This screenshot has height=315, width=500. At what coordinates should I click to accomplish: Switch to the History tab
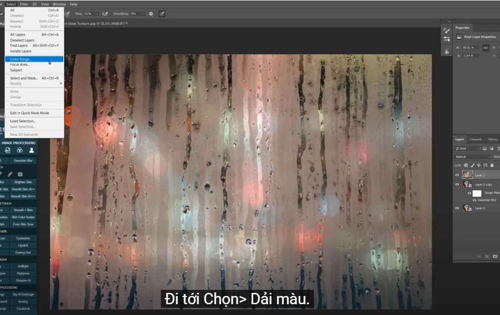point(492,139)
